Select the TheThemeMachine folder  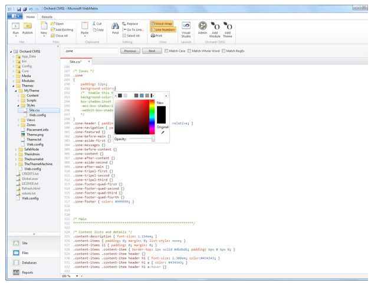tap(38, 164)
